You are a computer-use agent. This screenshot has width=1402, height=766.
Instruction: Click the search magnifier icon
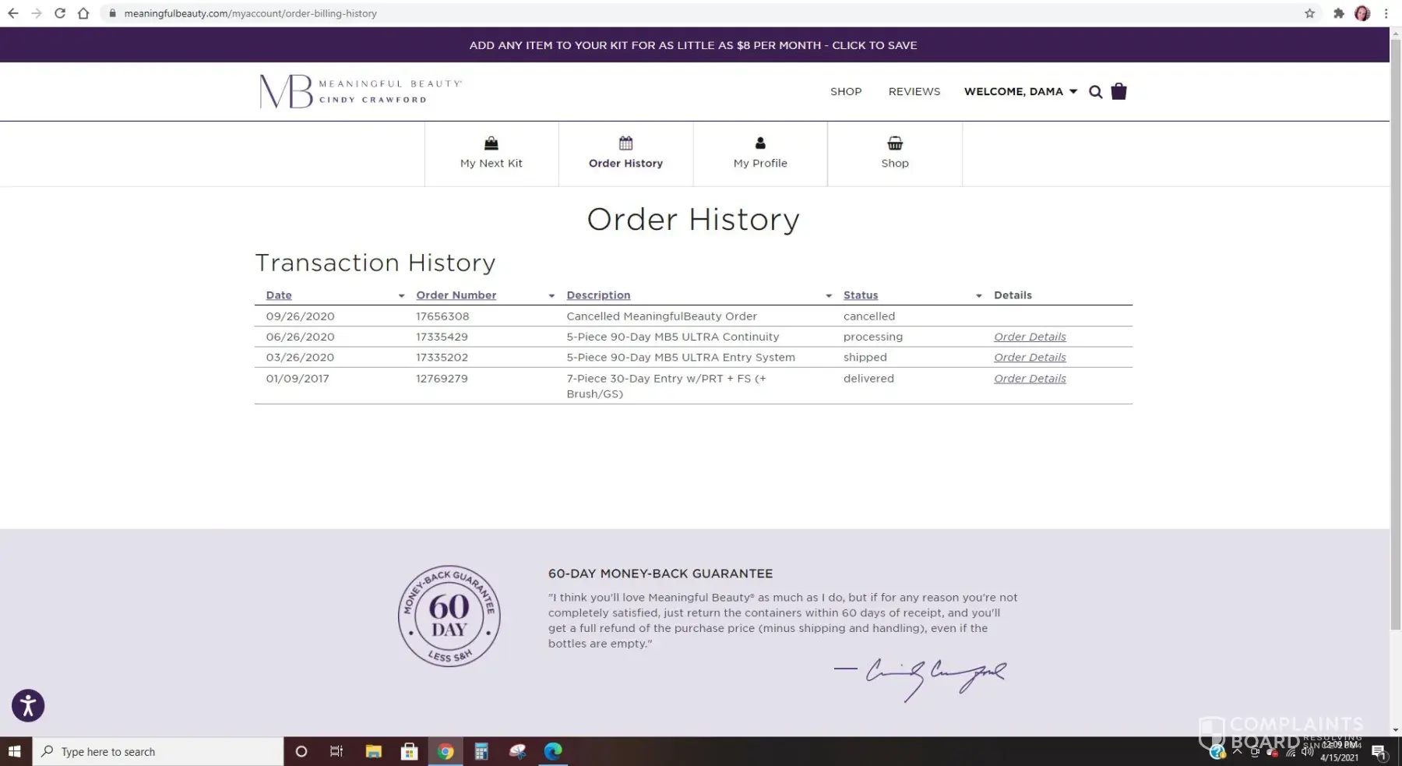pos(1095,92)
